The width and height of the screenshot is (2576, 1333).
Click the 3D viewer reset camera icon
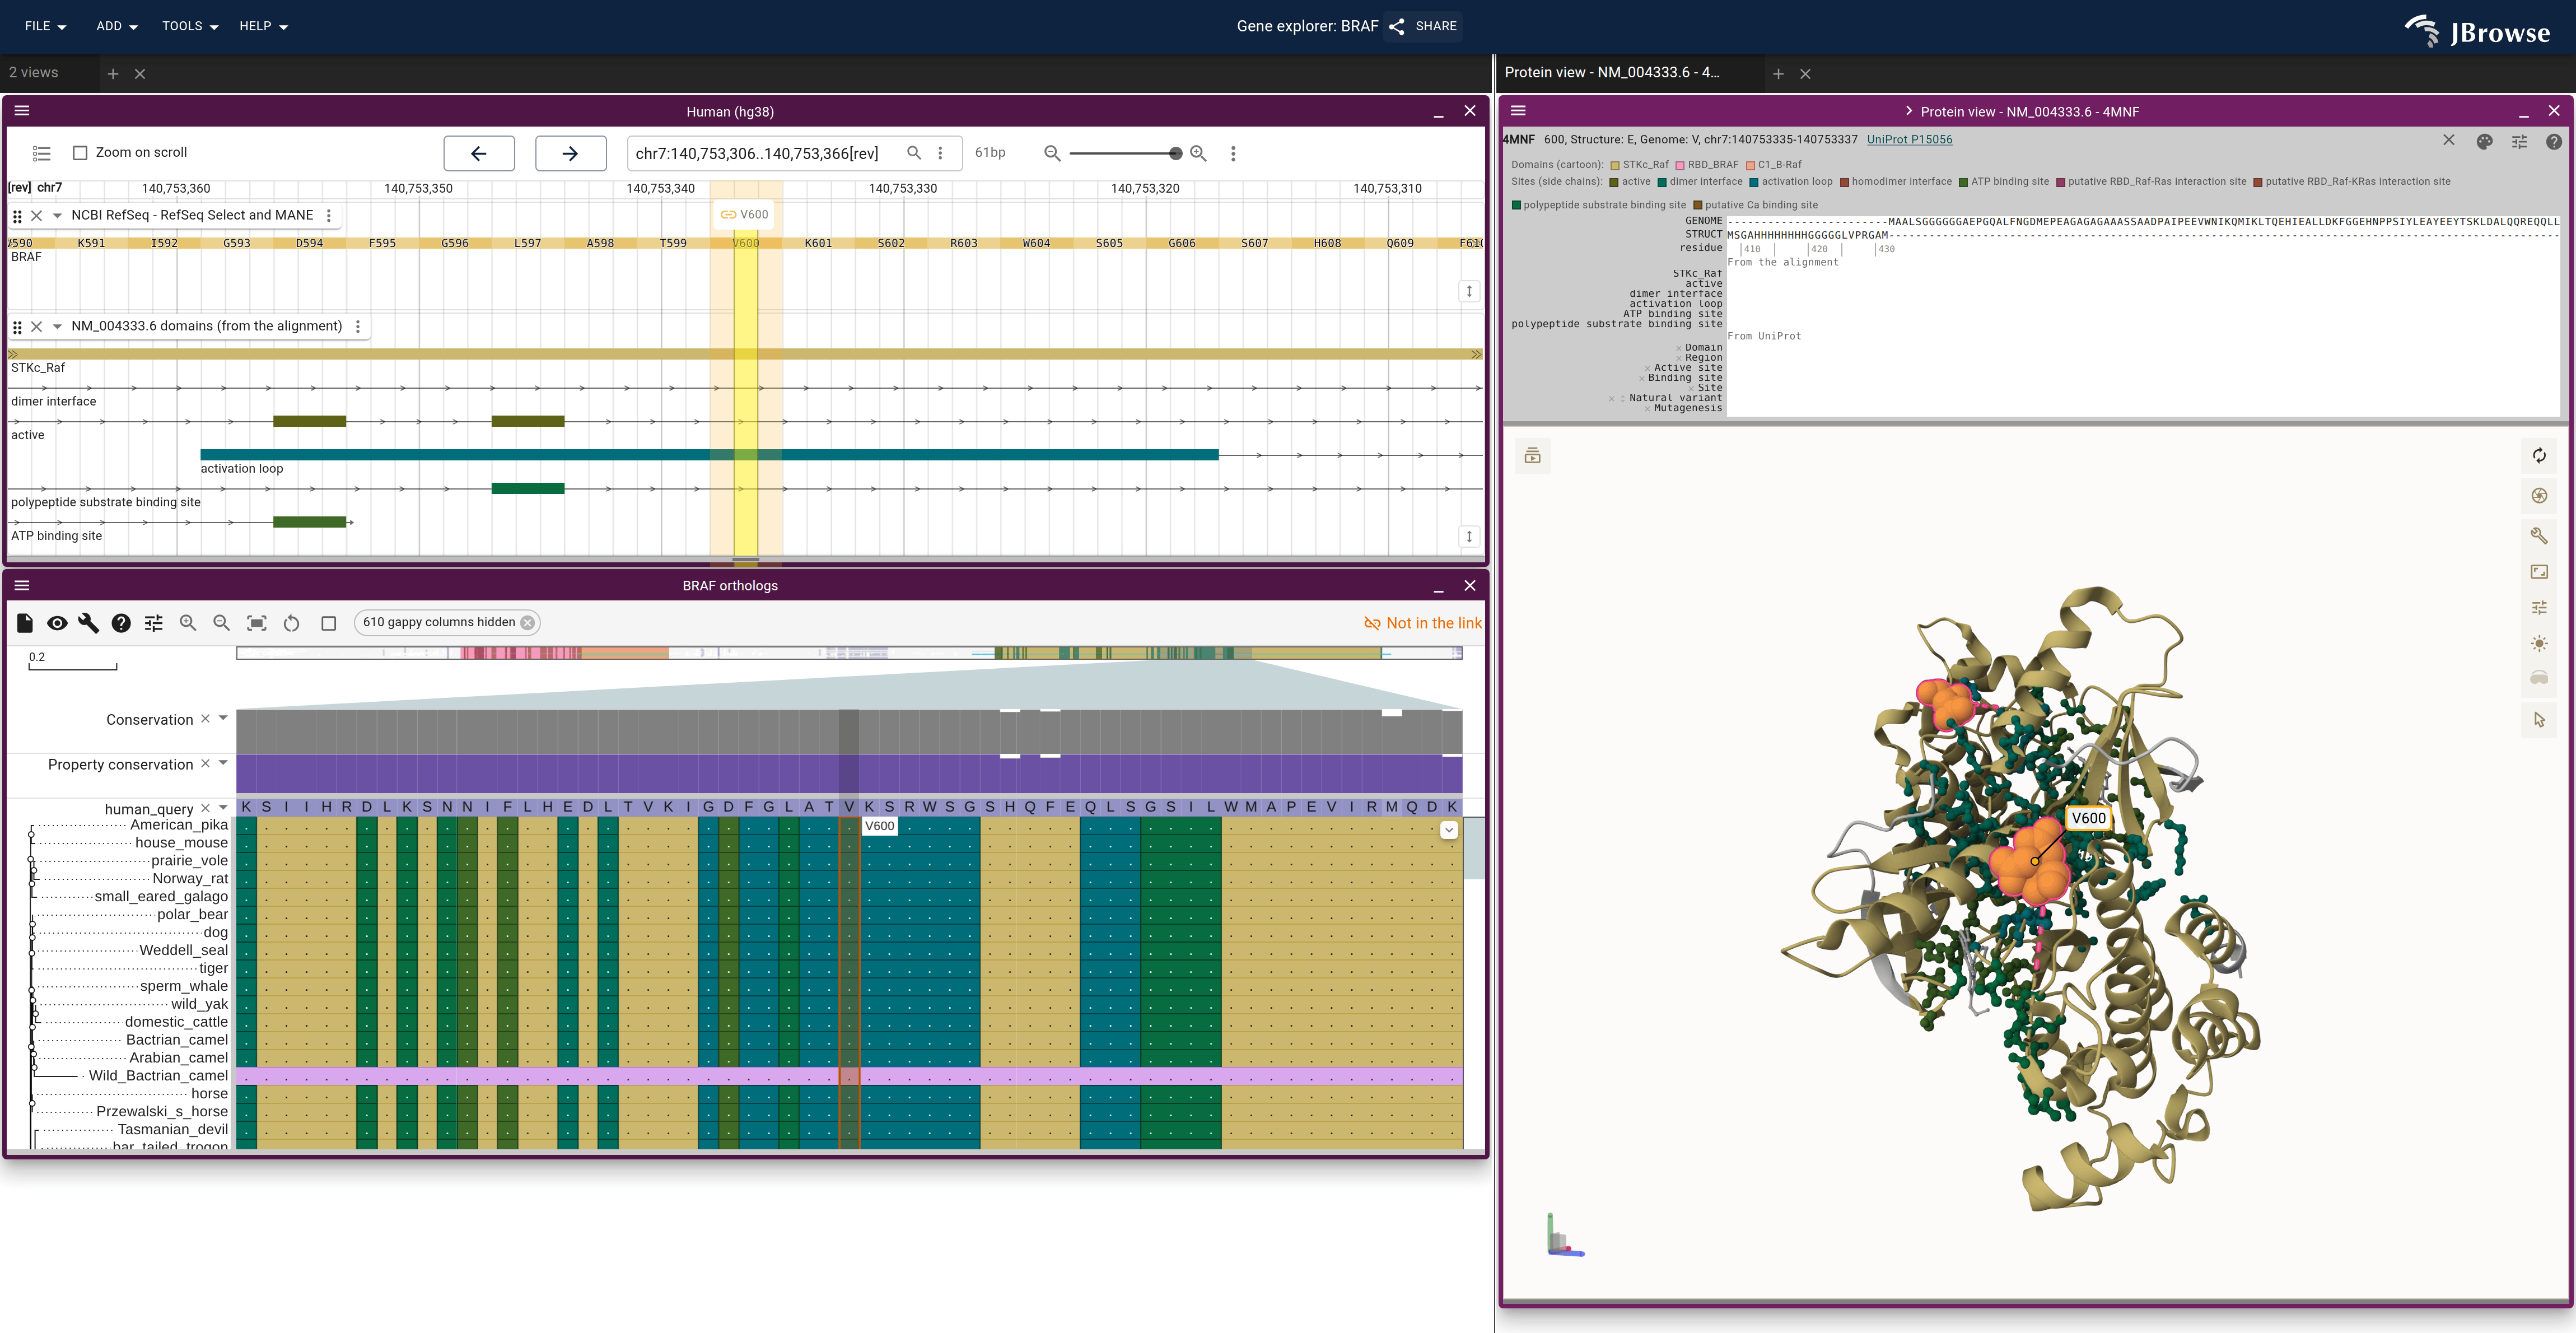click(2539, 455)
